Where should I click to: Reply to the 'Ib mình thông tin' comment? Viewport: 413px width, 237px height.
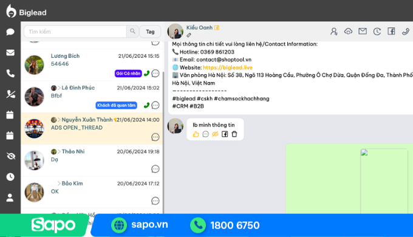205,134
